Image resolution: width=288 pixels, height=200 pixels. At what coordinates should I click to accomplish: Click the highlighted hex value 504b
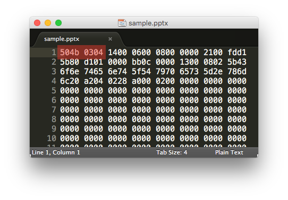tap(70, 53)
